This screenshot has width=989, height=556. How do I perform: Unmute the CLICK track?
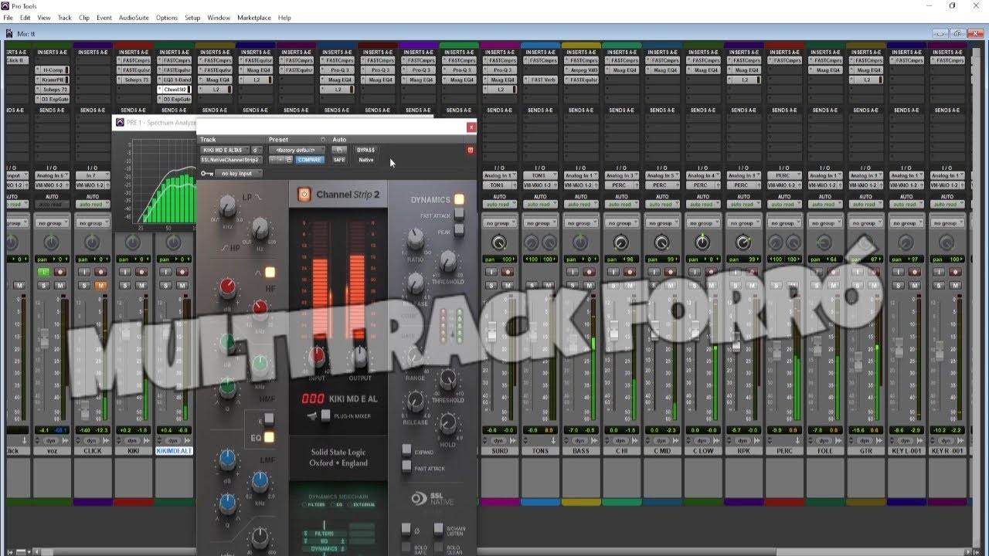(x=100, y=286)
